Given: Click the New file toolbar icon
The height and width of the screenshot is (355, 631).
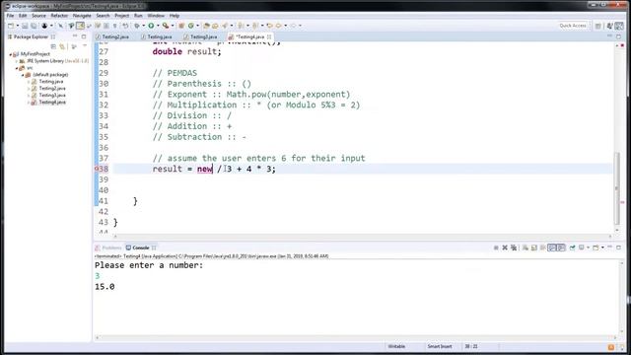Looking at the screenshot, I should pyautogui.click(x=11, y=26).
